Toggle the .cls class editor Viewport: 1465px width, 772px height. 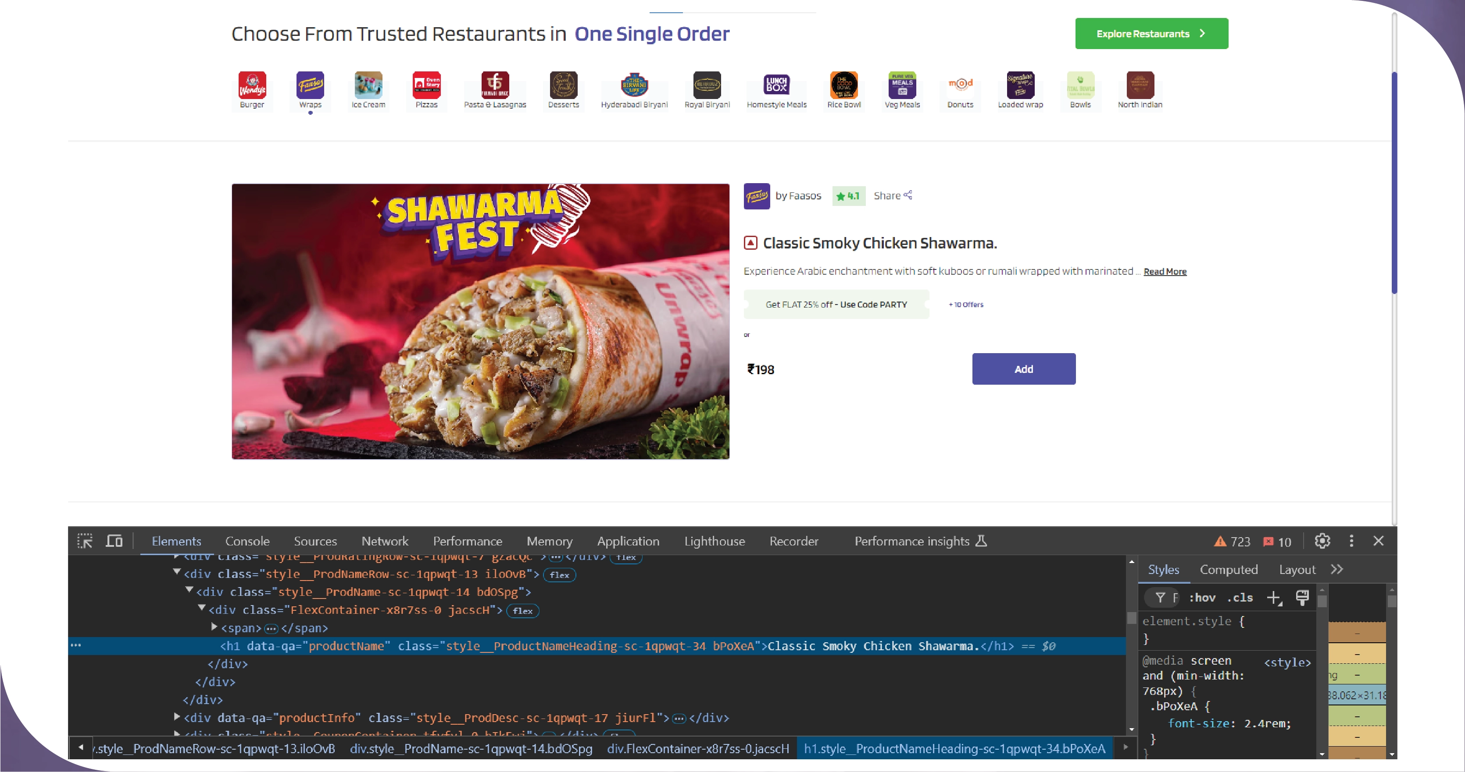pos(1240,598)
